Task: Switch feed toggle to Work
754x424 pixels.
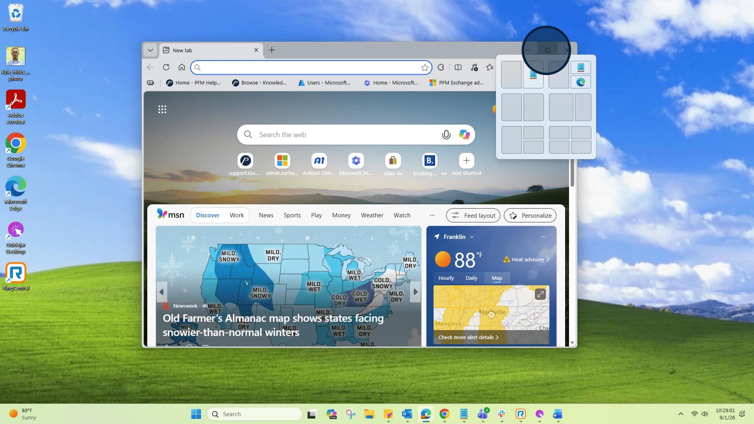Action: tap(237, 215)
